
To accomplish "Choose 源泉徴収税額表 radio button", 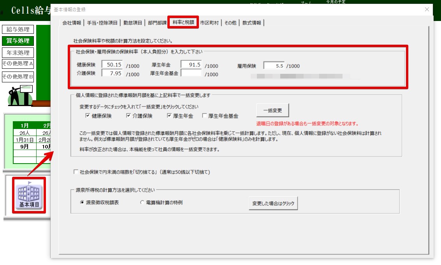I will 82,202.
